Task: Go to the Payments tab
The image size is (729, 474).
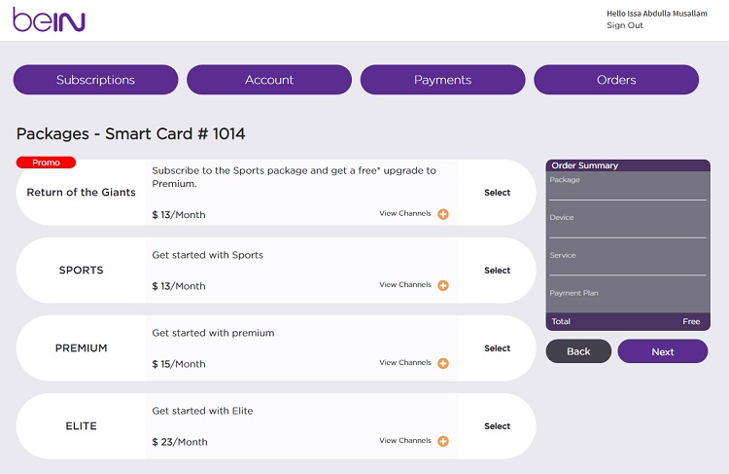Action: click(x=442, y=80)
